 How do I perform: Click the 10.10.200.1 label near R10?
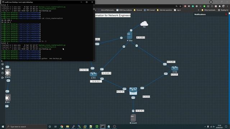pyautogui.click(x=171, y=62)
